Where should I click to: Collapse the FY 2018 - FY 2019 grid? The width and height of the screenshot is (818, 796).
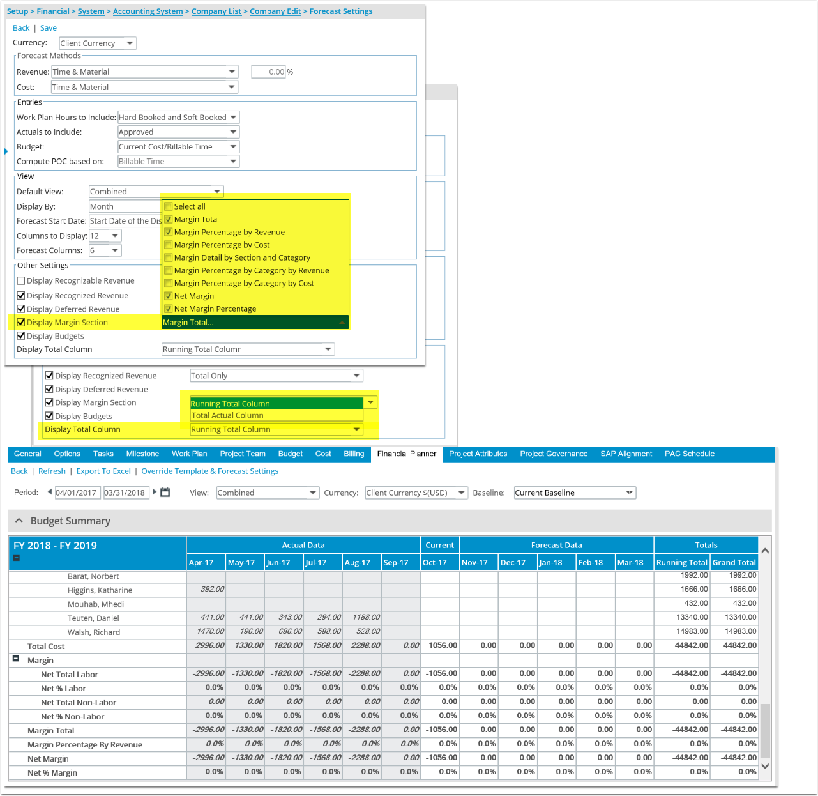17,558
